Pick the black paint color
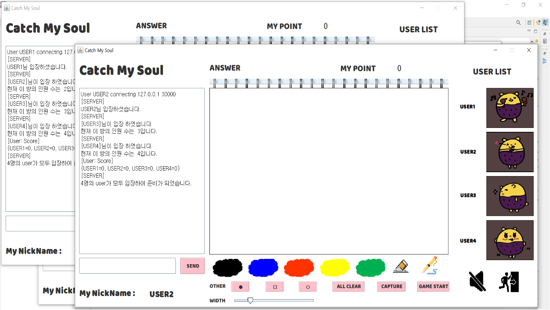This screenshot has width=550, height=310. (x=227, y=268)
